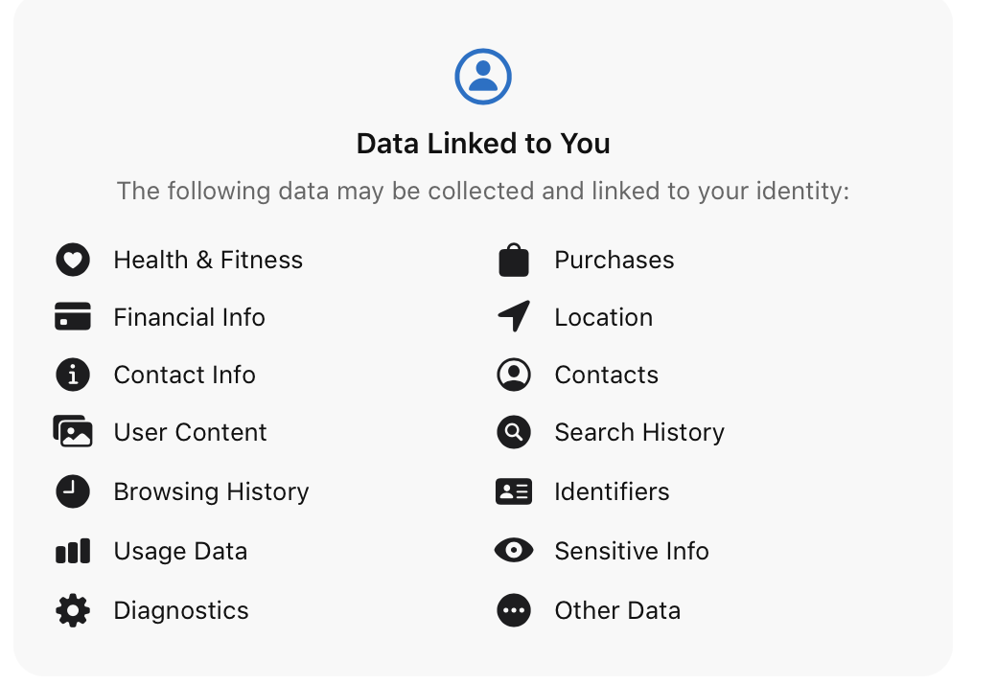Select the Contacts label
Screen dimensions: 997x684
coord(606,376)
